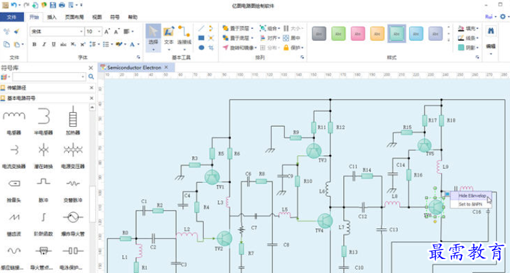The image size is (510, 273).
Task: Click the symbol list scroll up arrow
Action: (x=92, y=107)
